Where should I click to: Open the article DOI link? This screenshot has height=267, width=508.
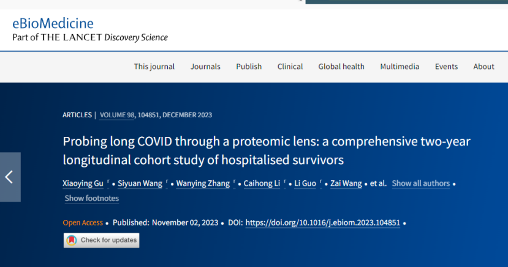(323, 223)
